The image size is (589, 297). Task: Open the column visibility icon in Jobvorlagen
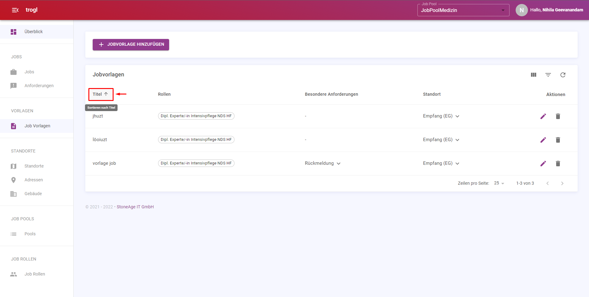(533, 75)
